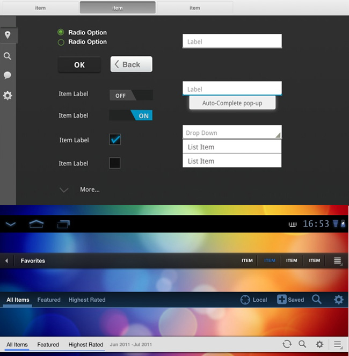Image resolution: width=349 pixels, height=356 pixels.
Task: Expand the More... chevron
Action: 64,190
